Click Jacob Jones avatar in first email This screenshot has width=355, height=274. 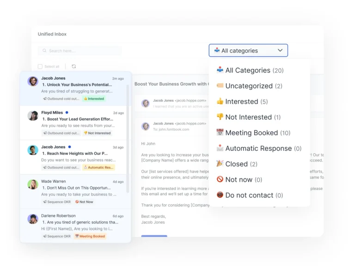[x=33, y=82]
